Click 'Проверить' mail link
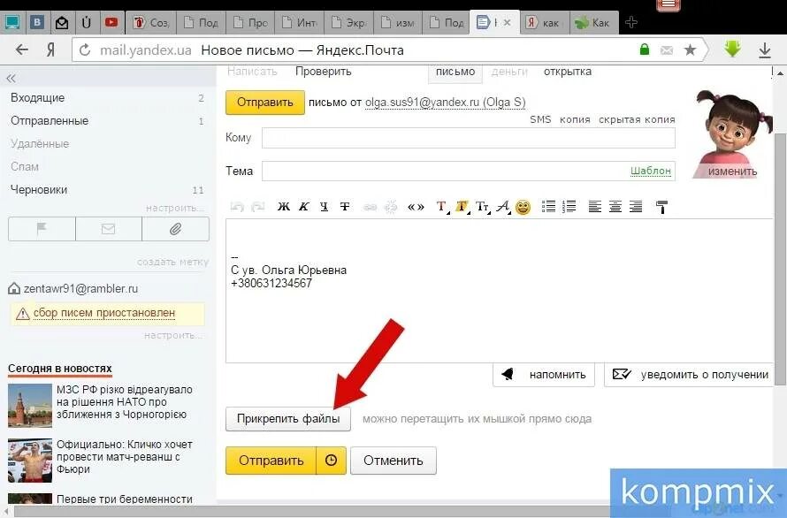Viewport: 787px width, 518px height. (324, 72)
